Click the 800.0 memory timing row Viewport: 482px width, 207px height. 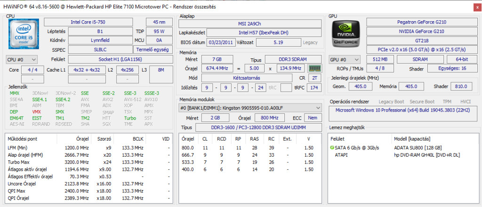[250, 148]
